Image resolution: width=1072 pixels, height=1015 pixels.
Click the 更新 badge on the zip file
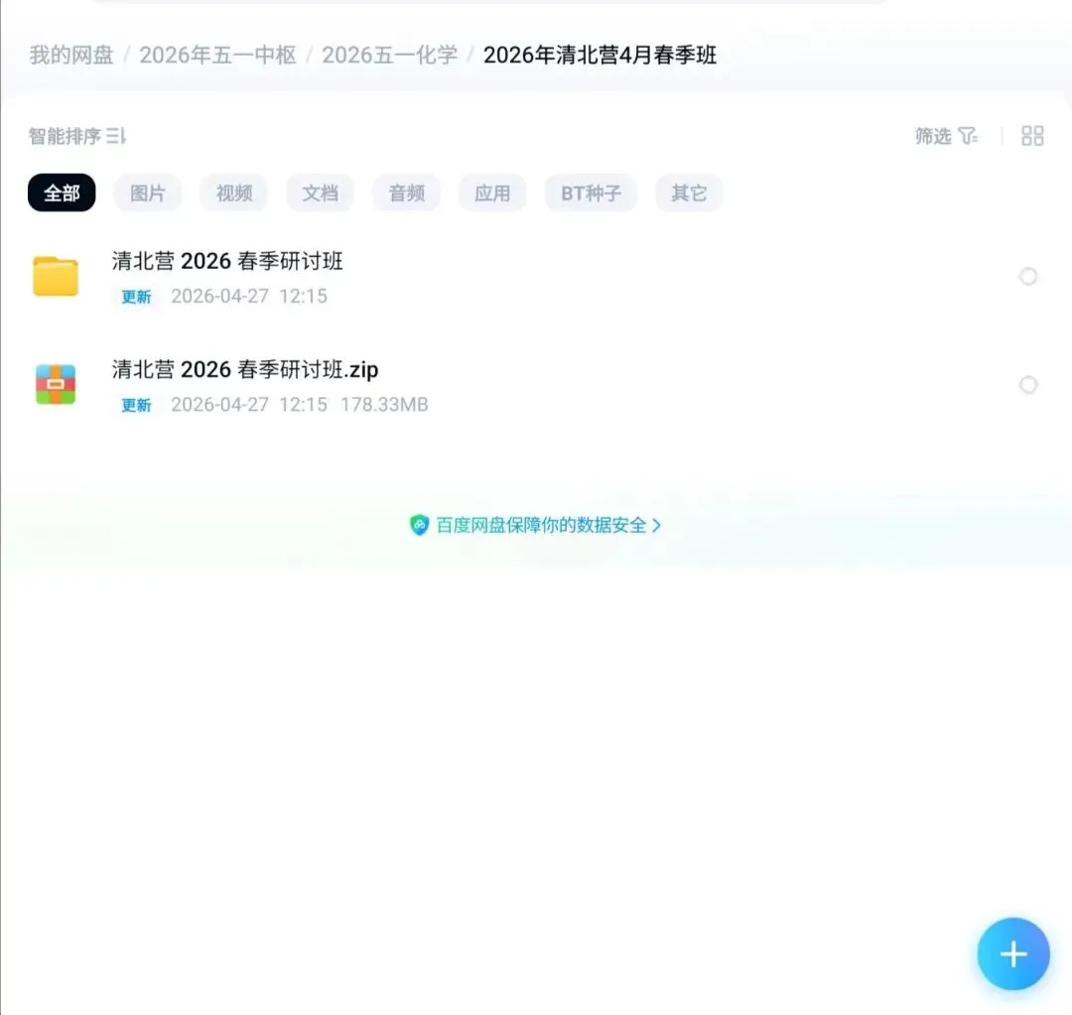pos(136,405)
